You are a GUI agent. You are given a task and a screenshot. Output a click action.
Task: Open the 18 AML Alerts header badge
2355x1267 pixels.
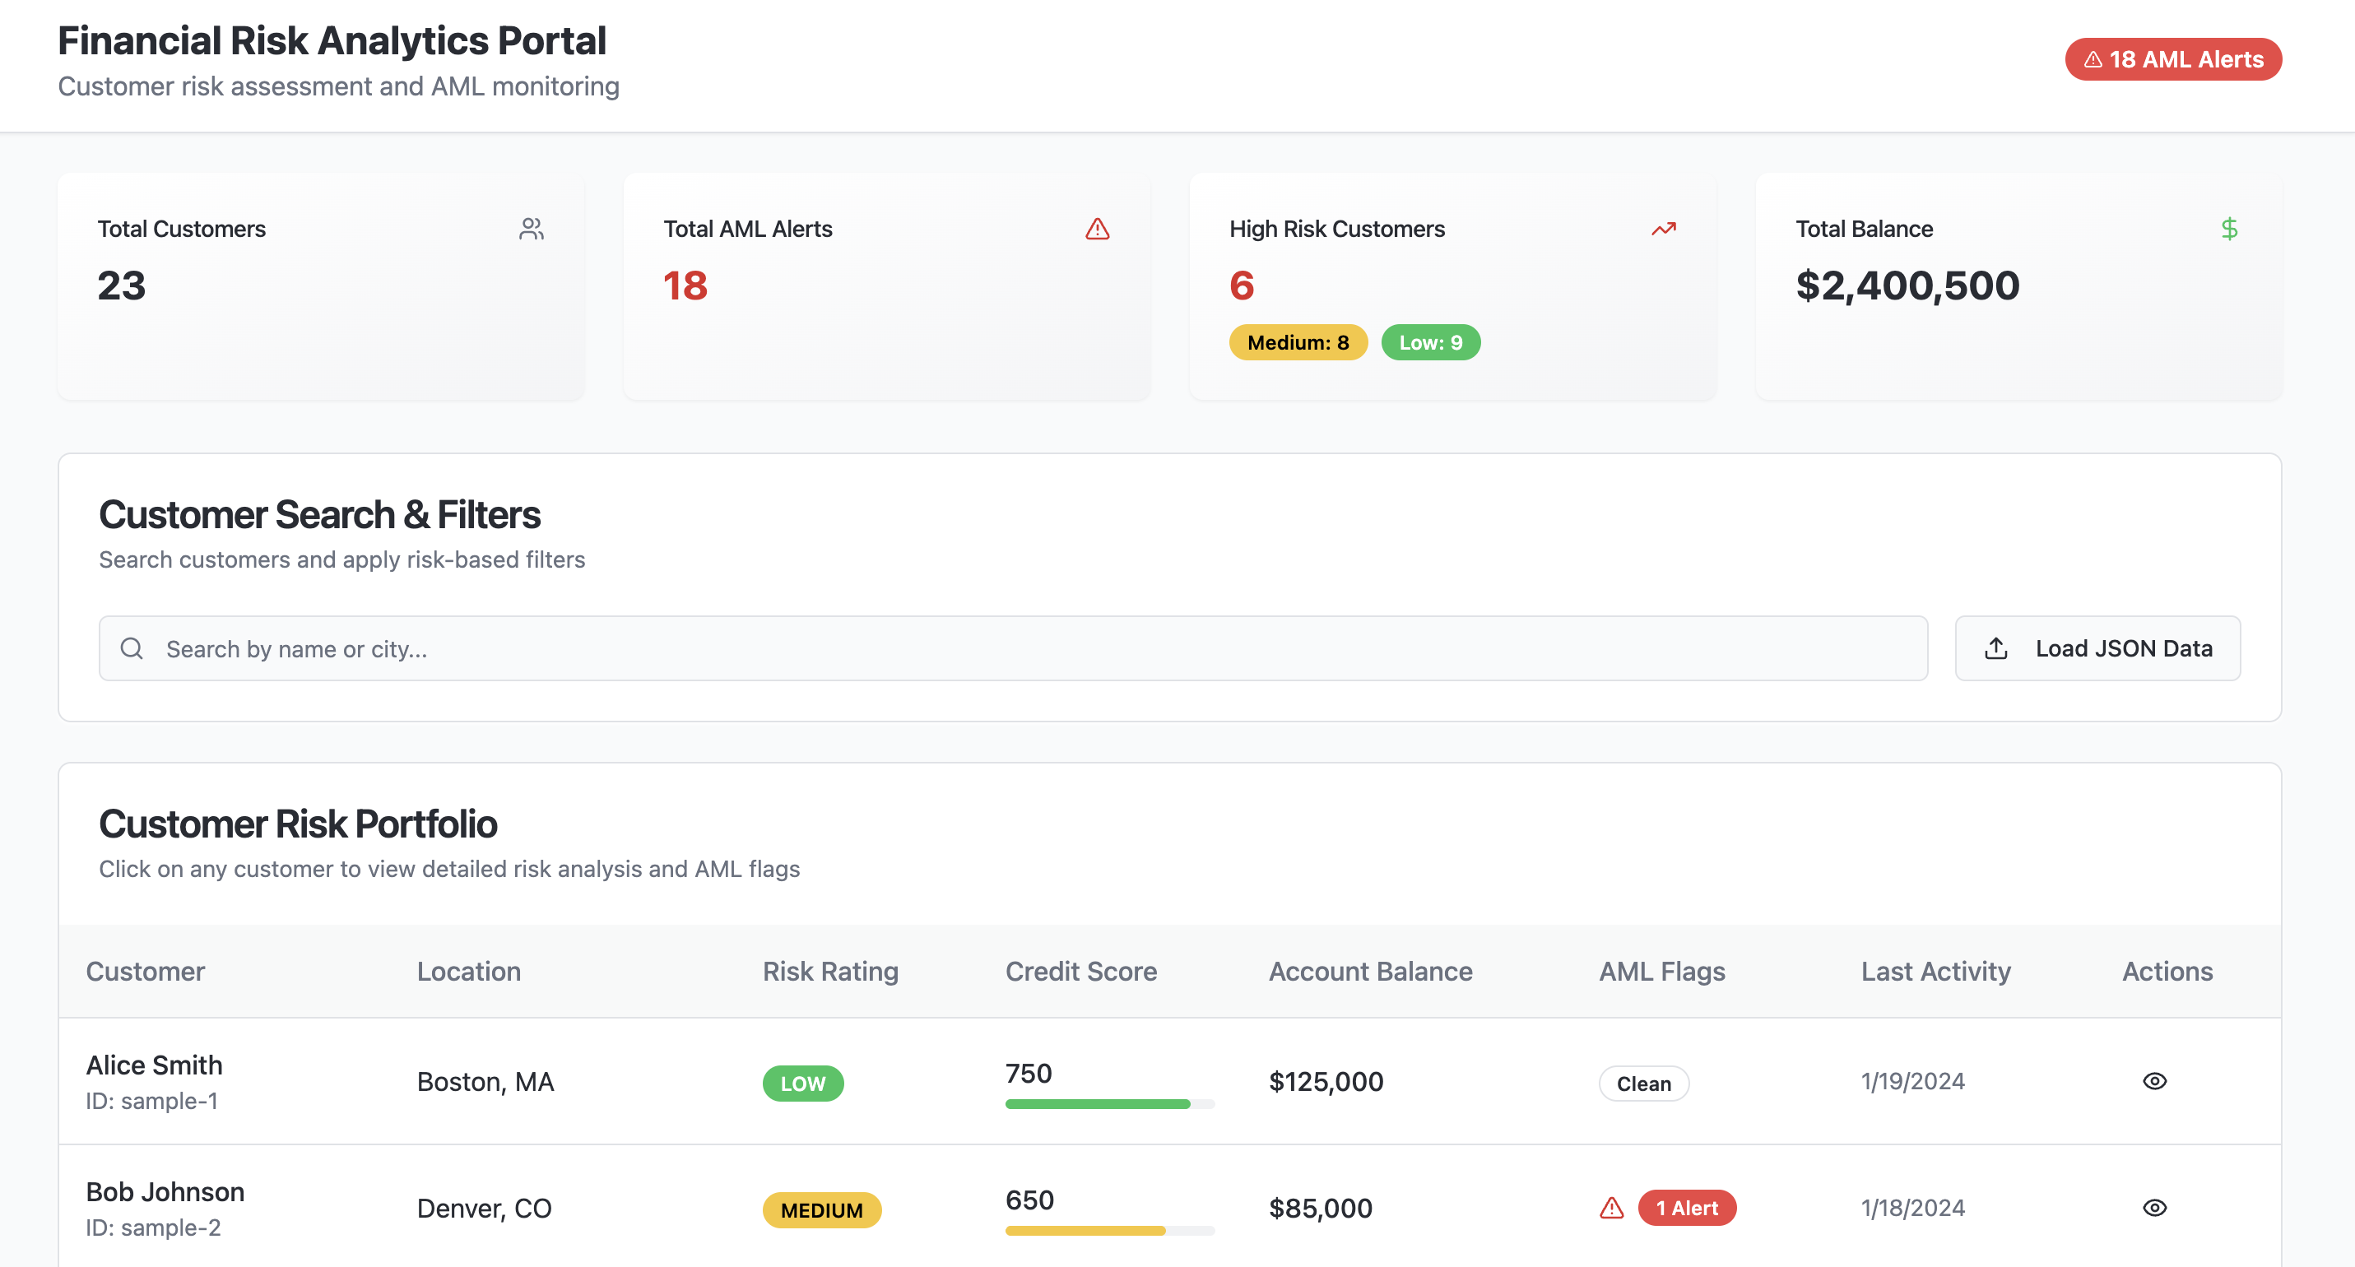(x=2173, y=59)
